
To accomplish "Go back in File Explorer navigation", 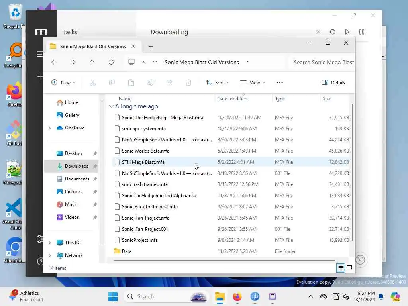I will coord(54,62).
